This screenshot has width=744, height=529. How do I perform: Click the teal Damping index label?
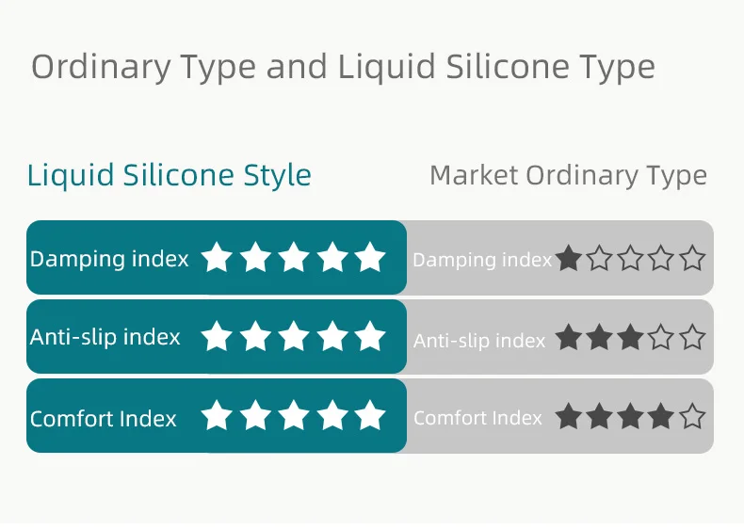(109, 259)
